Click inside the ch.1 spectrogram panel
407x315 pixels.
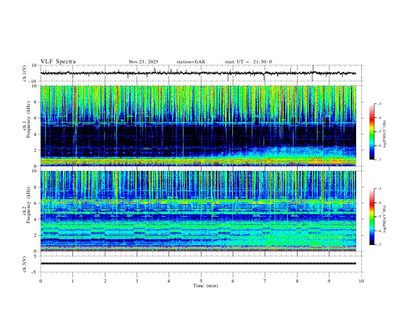(198, 126)
